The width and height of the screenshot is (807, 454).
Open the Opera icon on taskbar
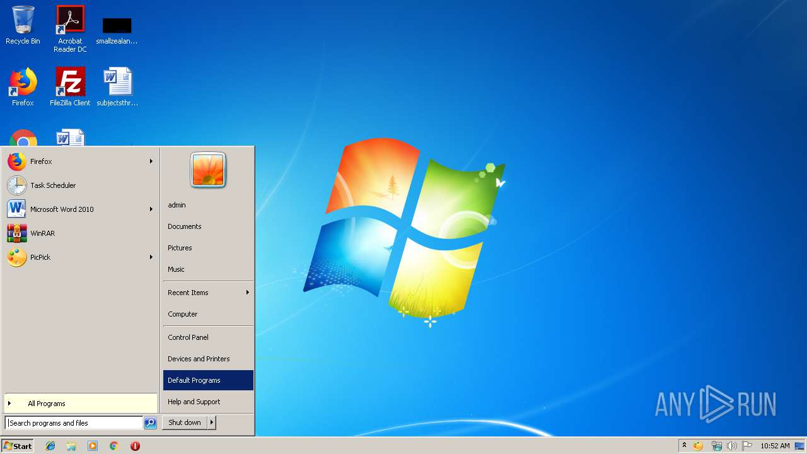click(135, 446)
